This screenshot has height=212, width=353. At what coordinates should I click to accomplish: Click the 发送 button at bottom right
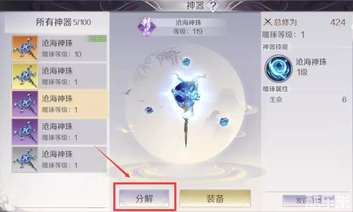click(309, 200)
